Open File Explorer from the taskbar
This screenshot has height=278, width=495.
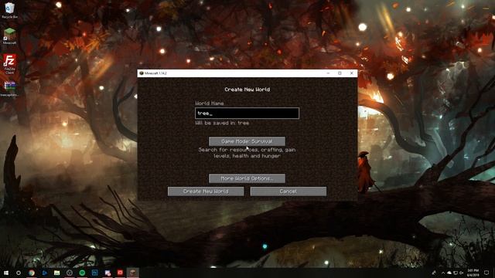point(56,273)
